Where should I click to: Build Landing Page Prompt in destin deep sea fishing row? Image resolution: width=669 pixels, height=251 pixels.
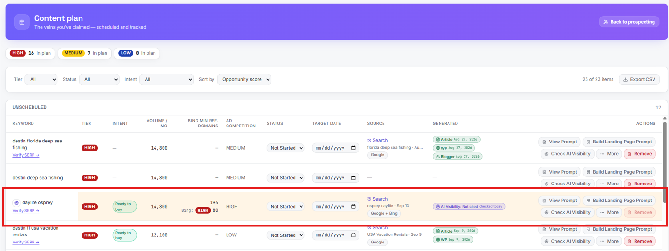[619, 172]
